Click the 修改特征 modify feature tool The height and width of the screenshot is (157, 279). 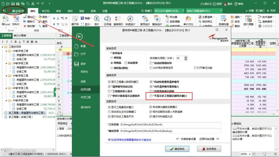pyautogui.click(x=205, y=21)
